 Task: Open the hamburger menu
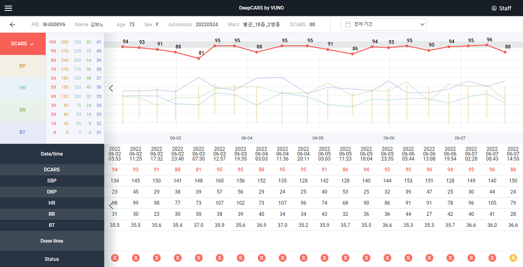coord(8,8)
